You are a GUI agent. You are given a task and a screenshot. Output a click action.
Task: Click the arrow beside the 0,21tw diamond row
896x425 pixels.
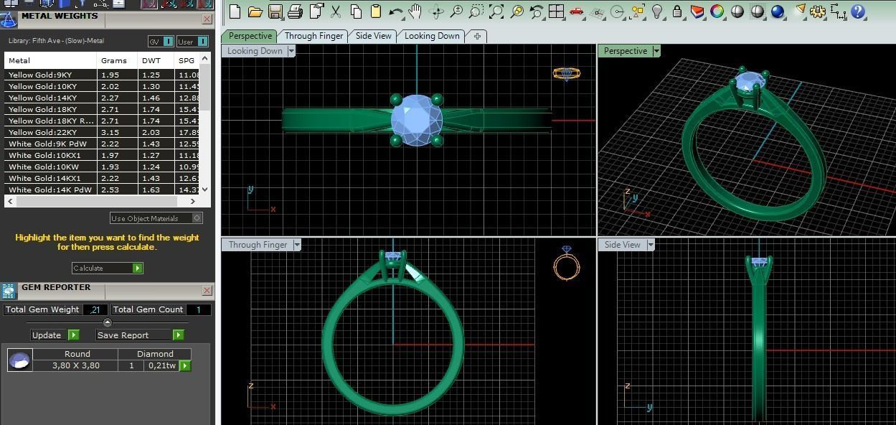[185, 365]
